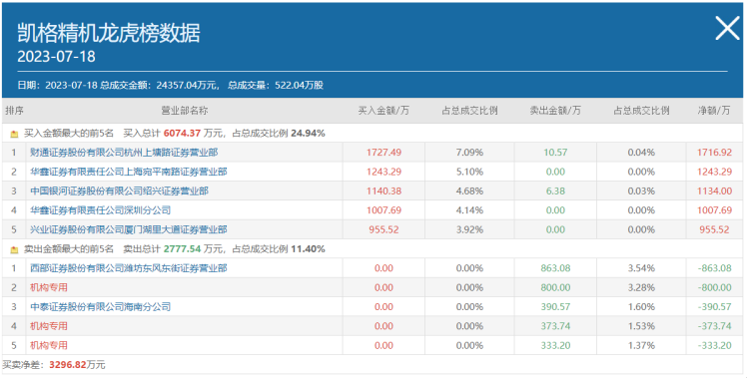Select net amount -333.20

point(714,345)
